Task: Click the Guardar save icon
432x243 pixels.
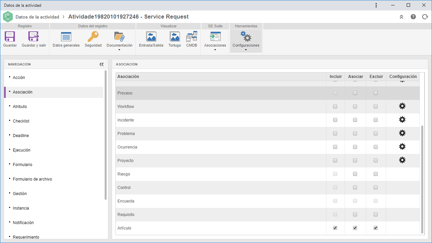Action: (x=10, y=36)
